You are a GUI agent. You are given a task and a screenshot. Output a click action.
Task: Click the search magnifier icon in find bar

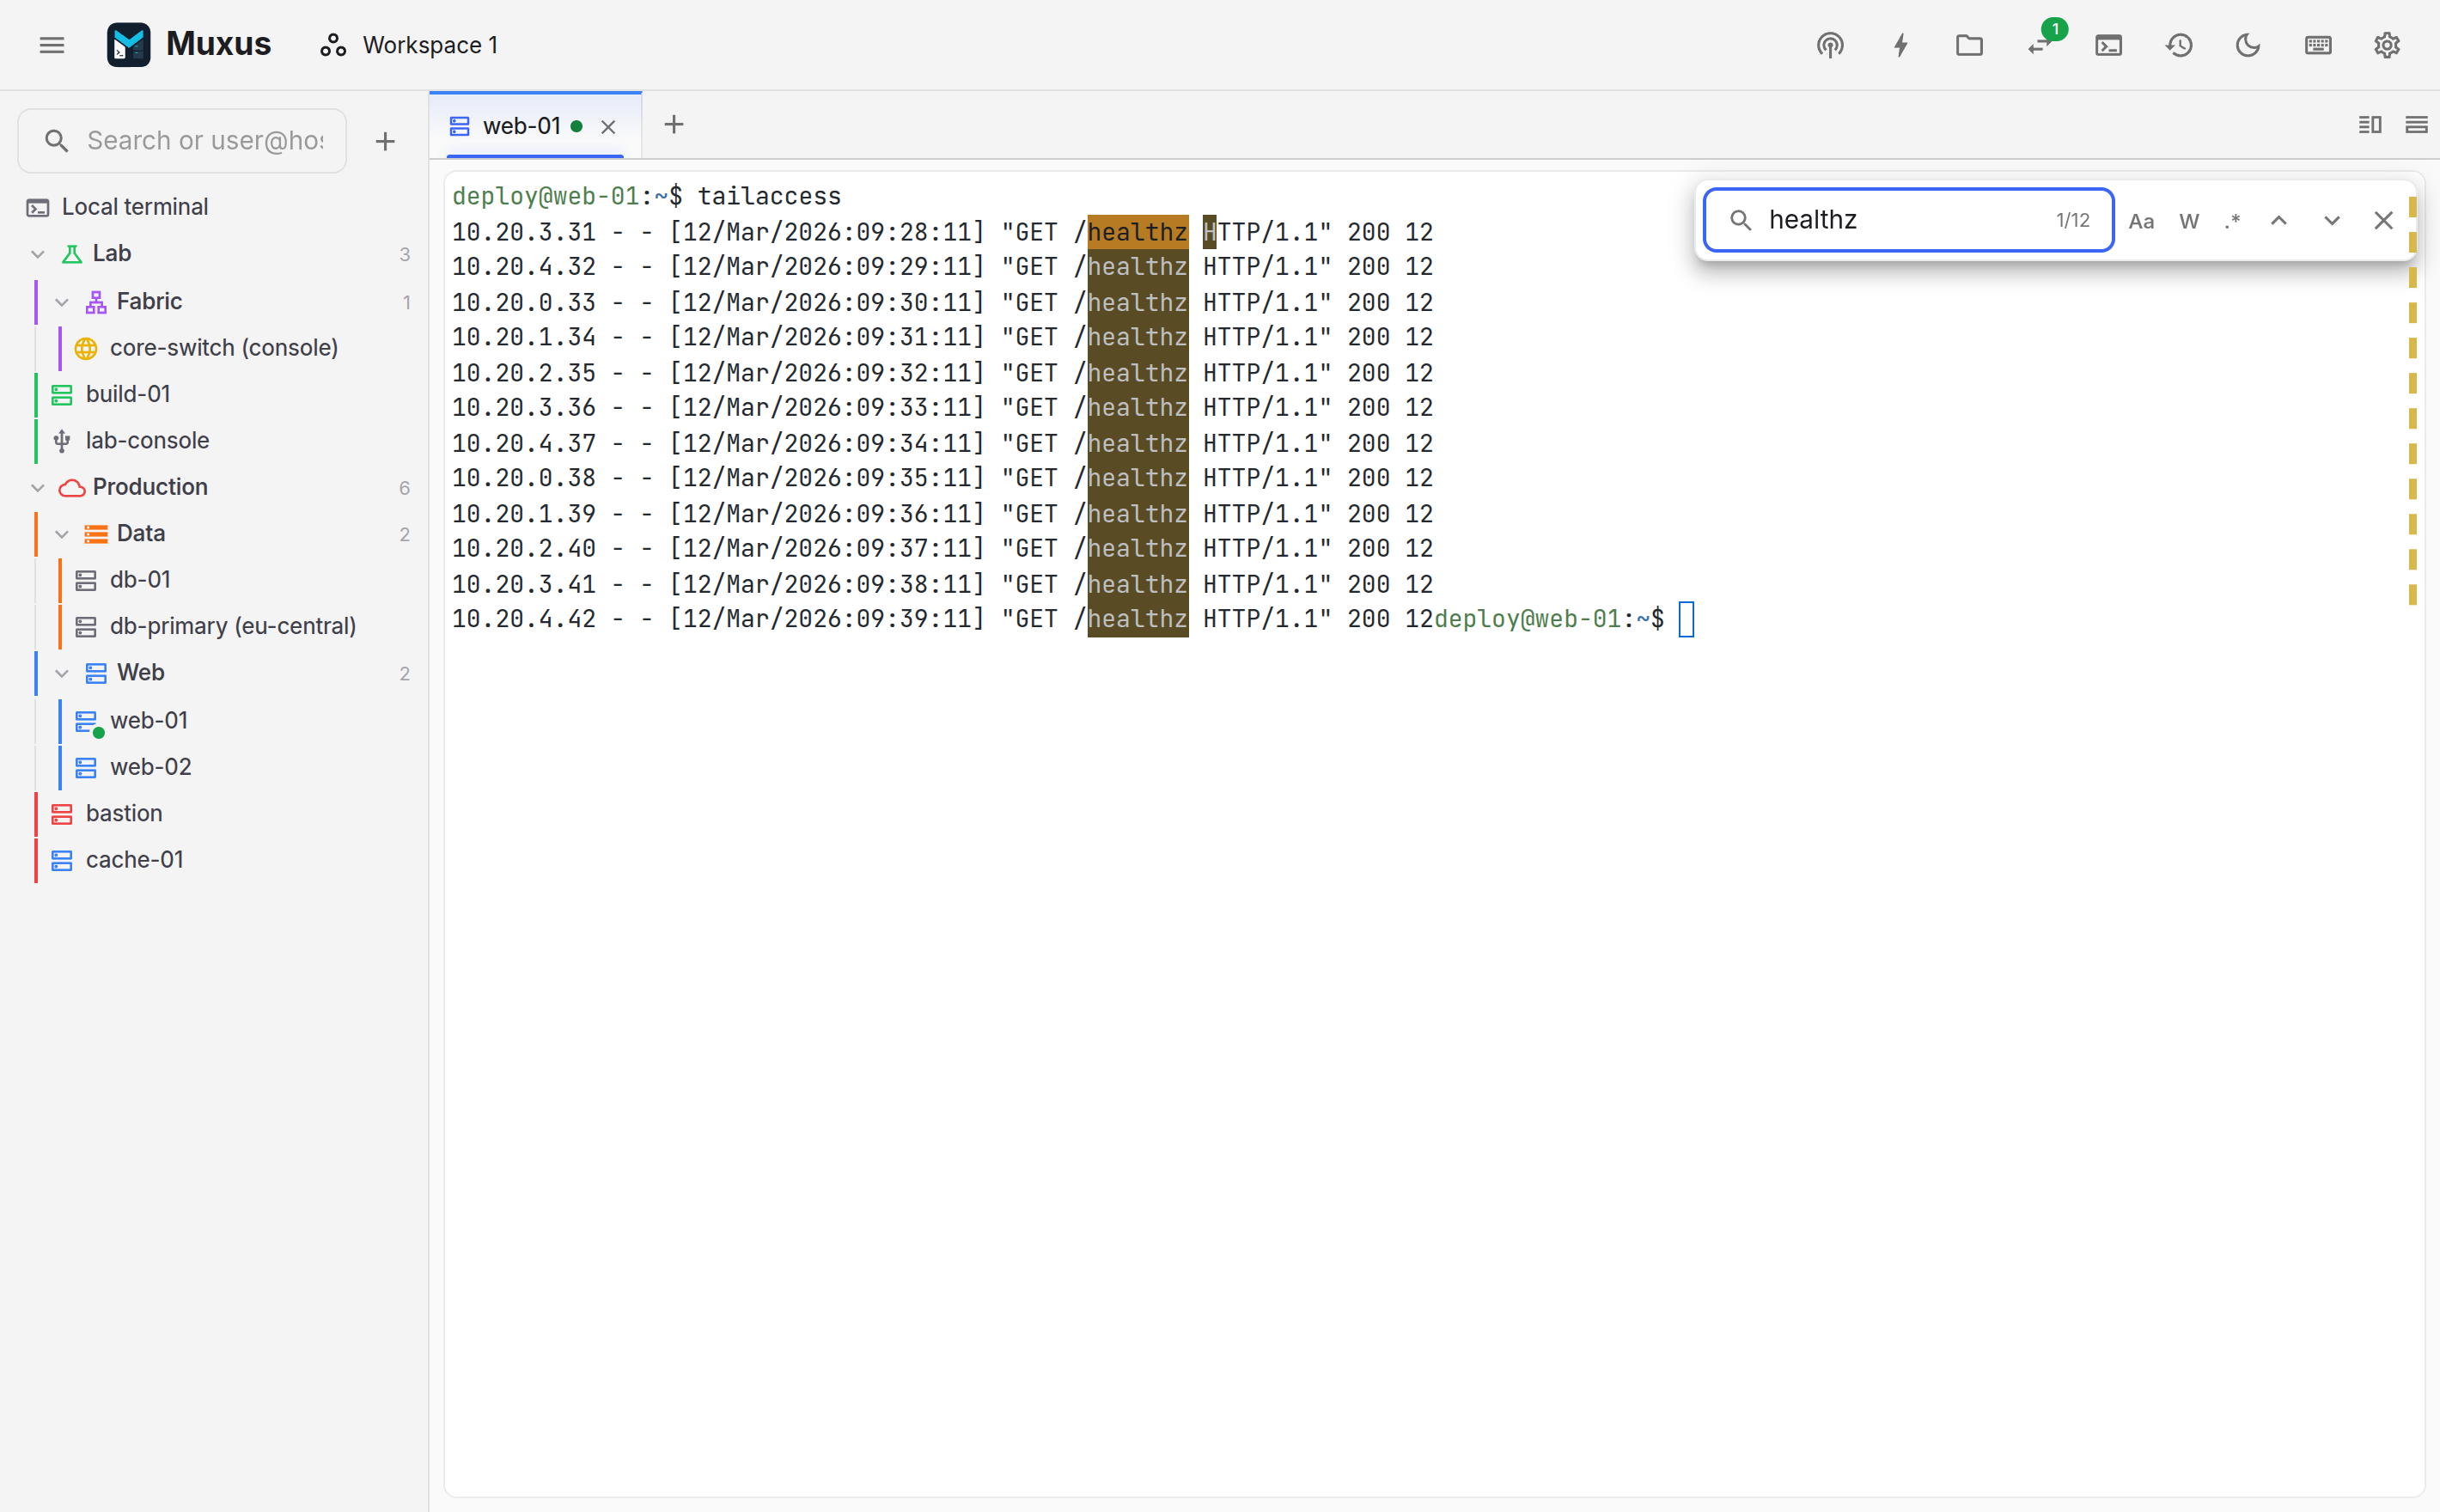click(1741, 220)
